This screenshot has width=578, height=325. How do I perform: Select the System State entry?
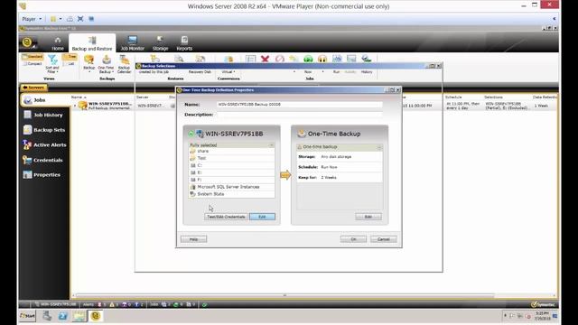pos(231,194)
